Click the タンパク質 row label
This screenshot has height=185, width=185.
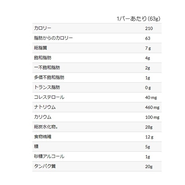(x=45, y=166)
